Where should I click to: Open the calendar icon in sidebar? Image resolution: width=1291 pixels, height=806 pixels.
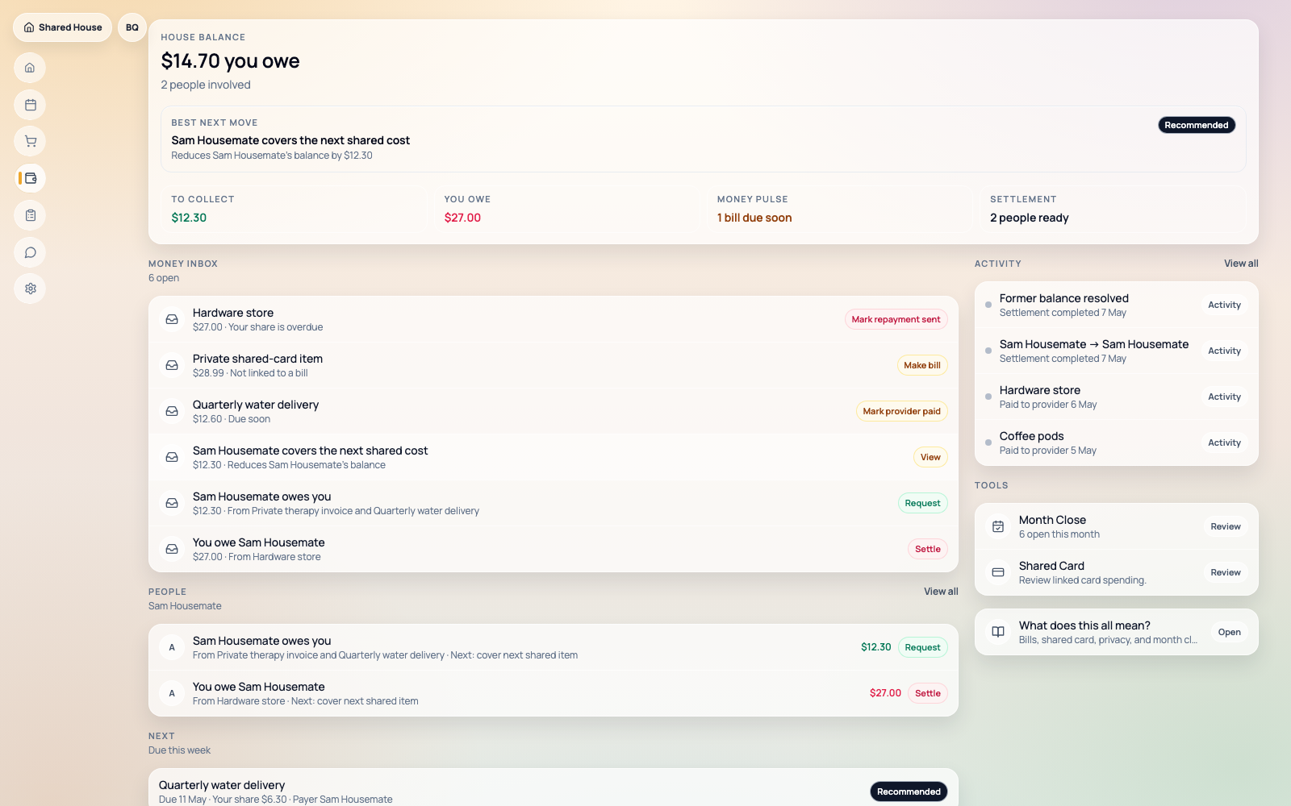point(30,105)
